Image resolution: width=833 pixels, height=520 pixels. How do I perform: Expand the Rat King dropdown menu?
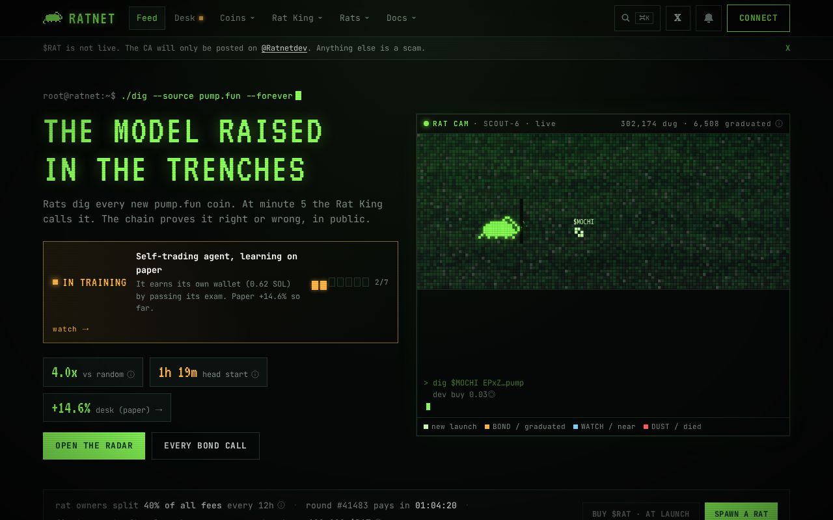297,18
